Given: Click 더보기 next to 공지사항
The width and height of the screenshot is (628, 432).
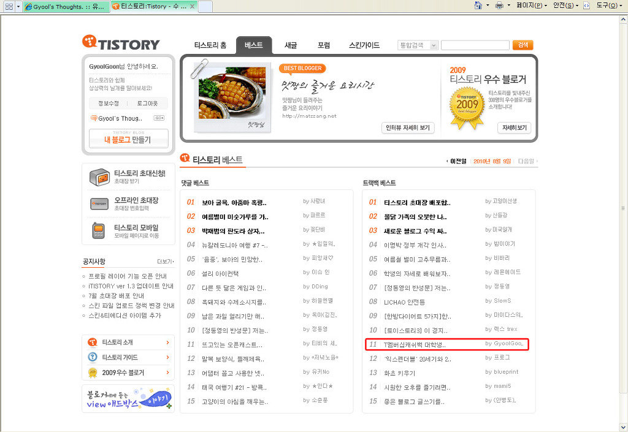Looking at the screenshot, I should pos(166,262).
